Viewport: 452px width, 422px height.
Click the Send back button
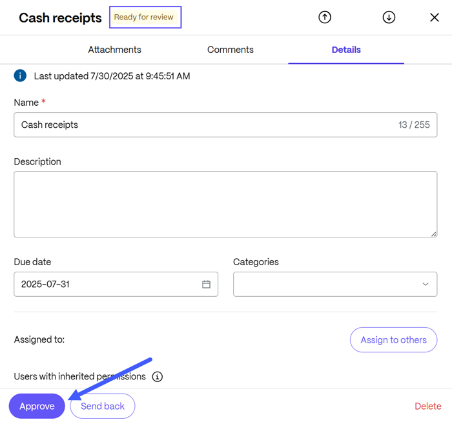pos(103,406)
